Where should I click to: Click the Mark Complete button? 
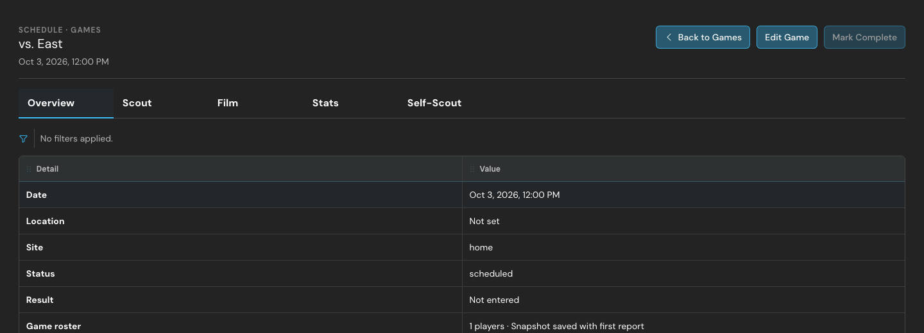coord(864,37)
